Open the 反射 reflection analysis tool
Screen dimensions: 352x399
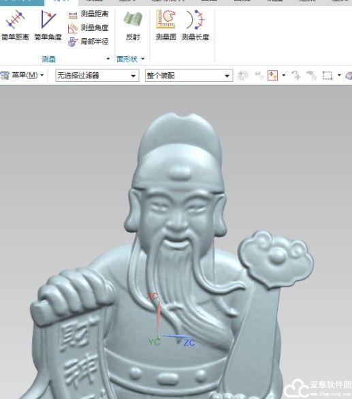(133, 25)
